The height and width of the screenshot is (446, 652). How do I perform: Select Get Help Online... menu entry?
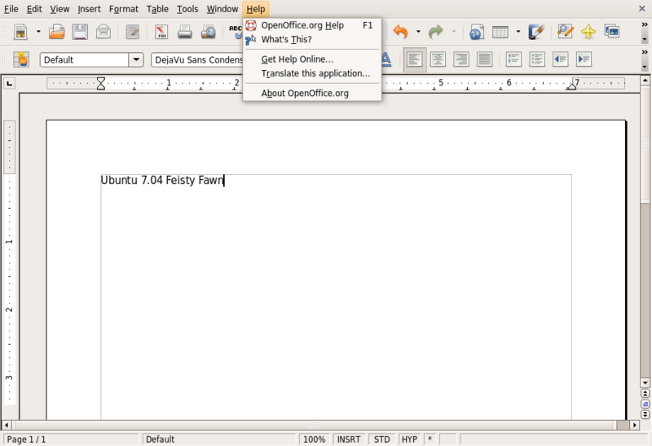pos(312,59)
